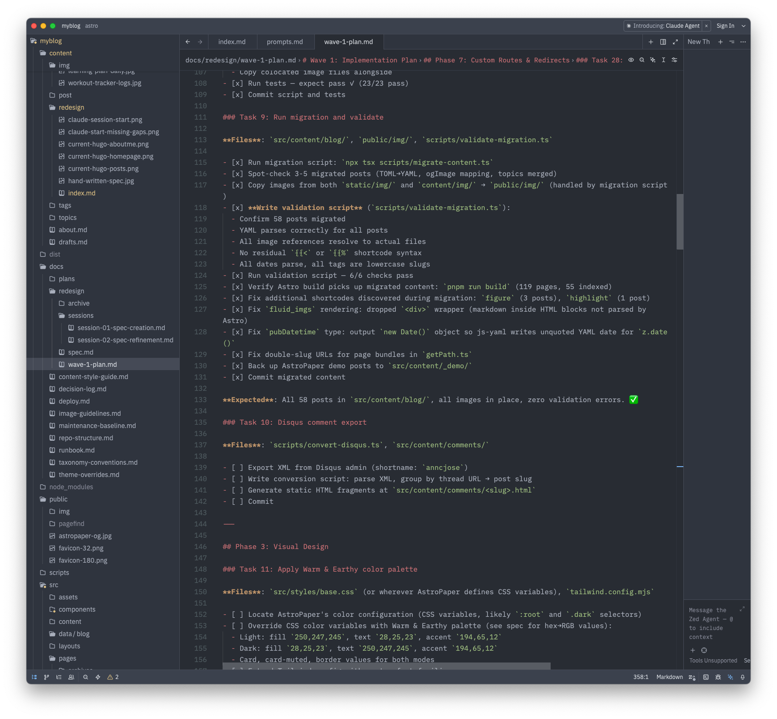
Task: Collapse the docs folder in file tree
Action: tap(56, 267)
